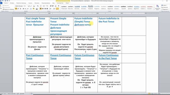
Task: Click the Borders icon
Action: 57,9
